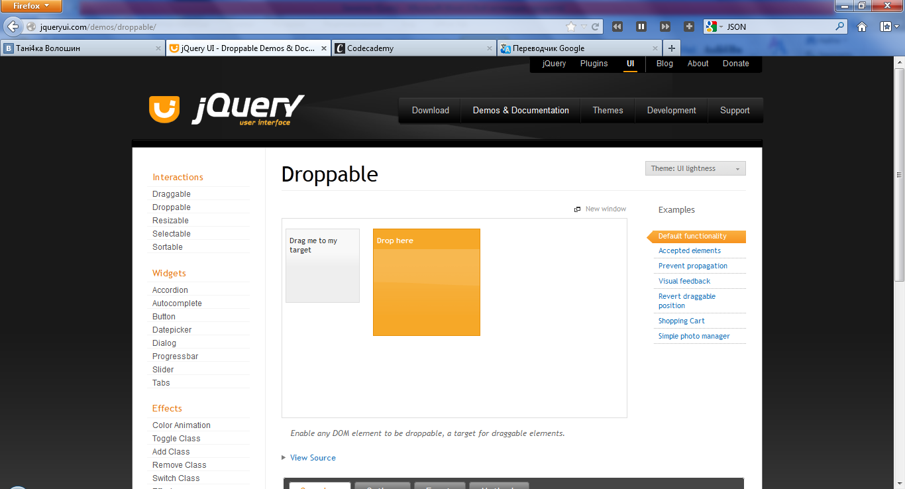Open Sortable in the sidebar
Viewport: 905px width, 489px height.
coord(168,247)
